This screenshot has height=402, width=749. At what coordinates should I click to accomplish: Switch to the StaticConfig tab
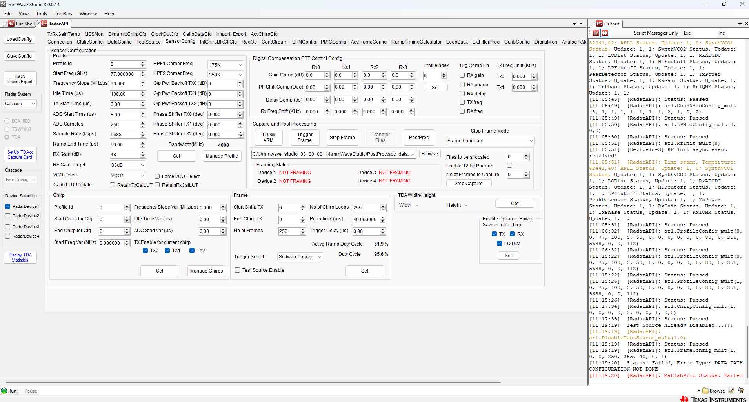[x=90, y=42]
